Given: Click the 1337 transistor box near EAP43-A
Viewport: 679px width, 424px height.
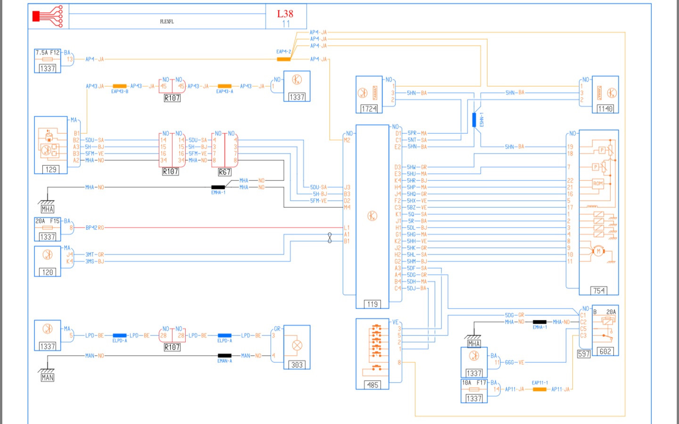Looking at the screenshot, I should pos(297,86).
